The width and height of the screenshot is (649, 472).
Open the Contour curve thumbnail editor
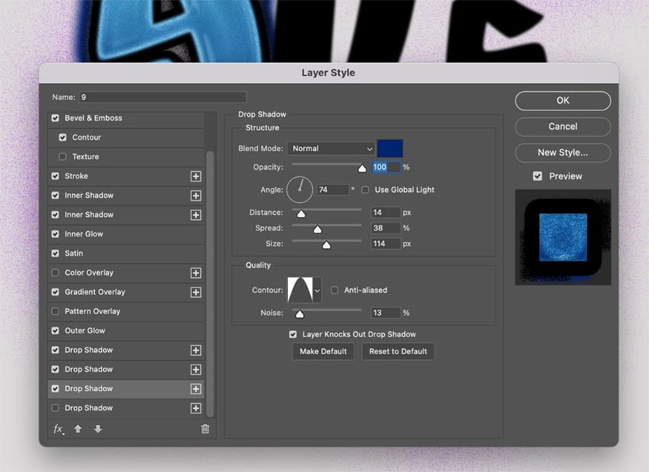point(300,290)
